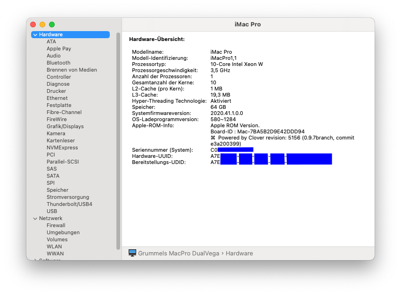Click the 'iMac Pro' window title
401x295 pixels.
(247, 25)
